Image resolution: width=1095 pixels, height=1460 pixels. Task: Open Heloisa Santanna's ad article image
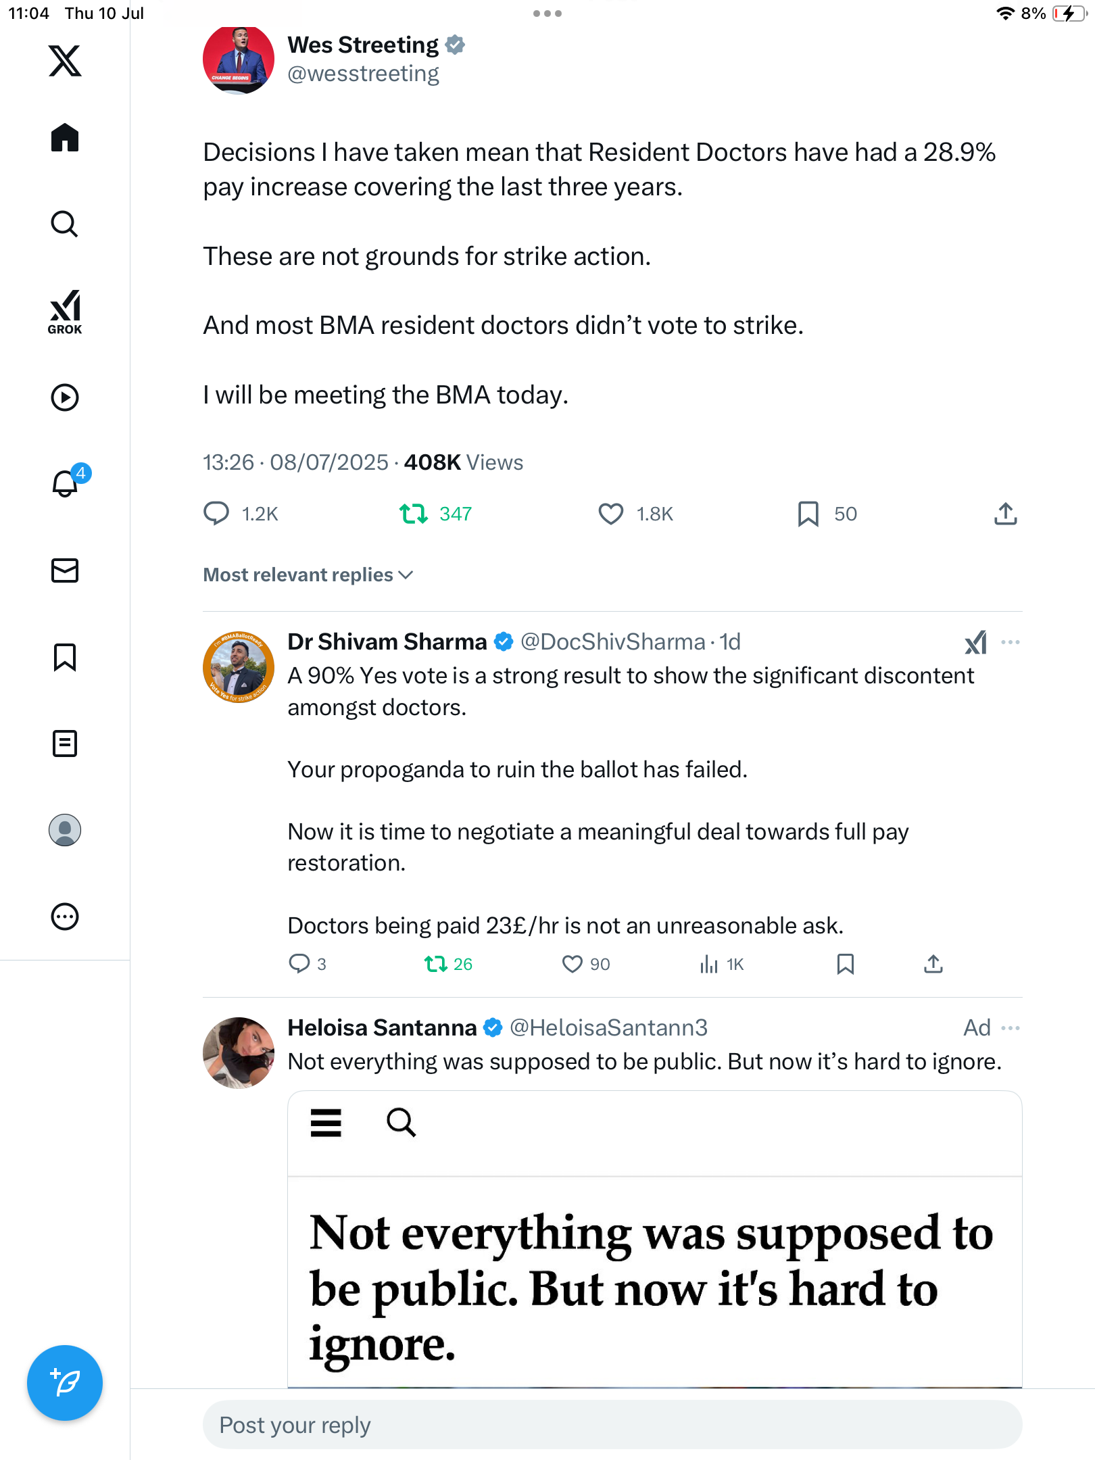coord(654,1239)
